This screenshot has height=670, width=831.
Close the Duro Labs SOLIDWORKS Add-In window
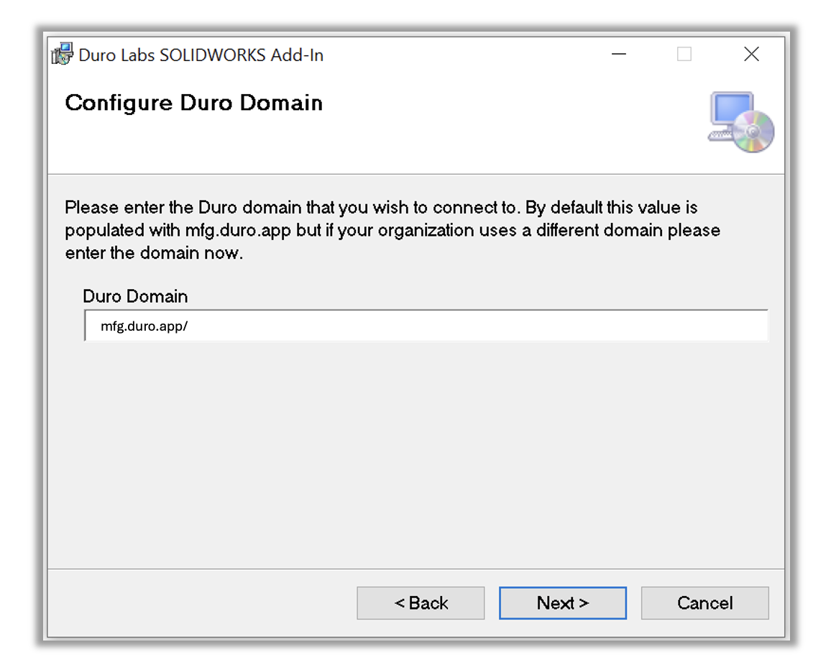(751, 54)
